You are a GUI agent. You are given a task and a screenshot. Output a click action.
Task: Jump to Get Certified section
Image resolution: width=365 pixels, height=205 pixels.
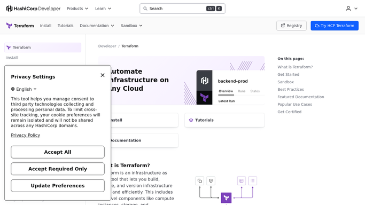coord(289,112)
